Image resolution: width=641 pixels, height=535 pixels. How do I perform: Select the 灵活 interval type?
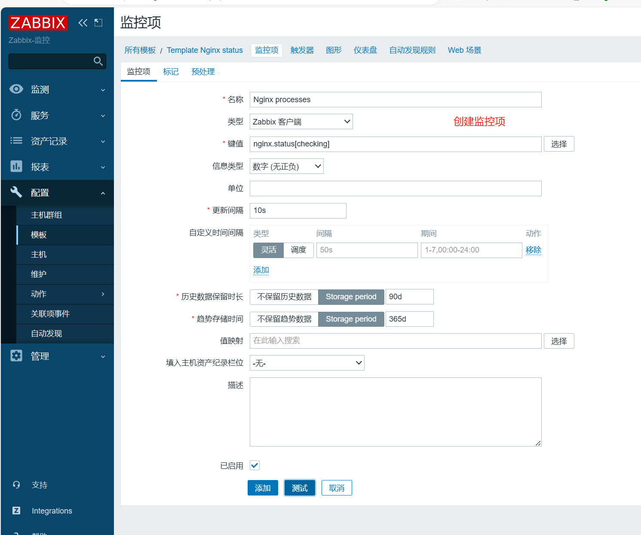(269, 250)
